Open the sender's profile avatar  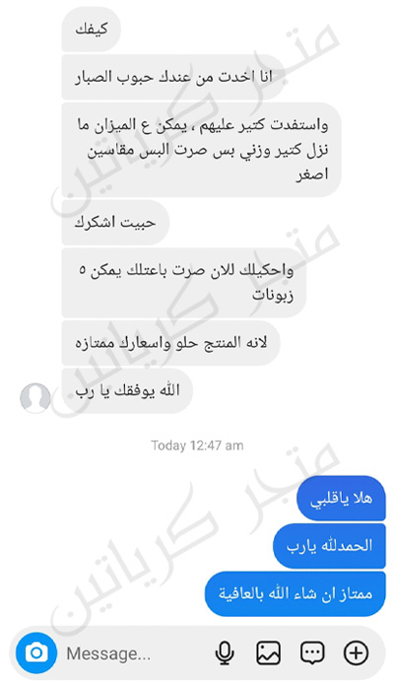pos(35,398)
